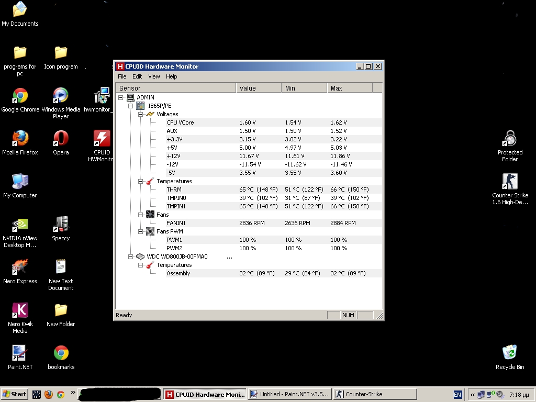
Task: Collapse the mainboard Temperatures section
Action: [x=140, y=181]
